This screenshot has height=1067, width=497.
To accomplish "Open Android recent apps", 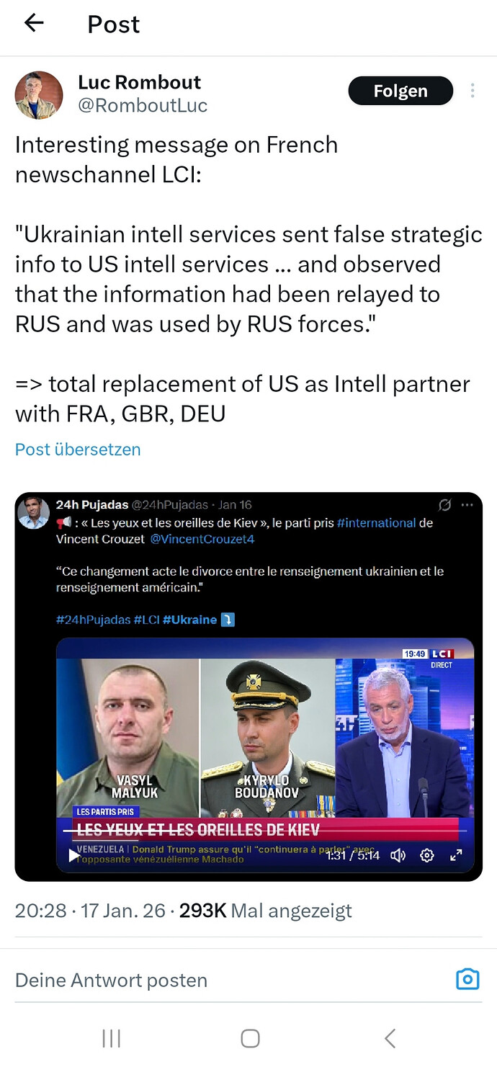I will [x=111, y=1038].
